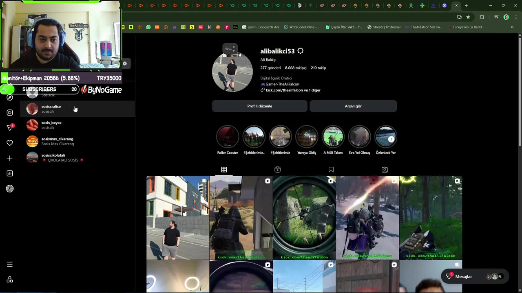The height and width of the screenshot is (293, 522).
Task: Click the Create plus icon in sidebar
Action: [10, 158]
